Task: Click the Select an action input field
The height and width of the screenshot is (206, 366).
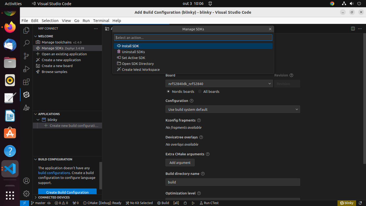Action: [x=193, y=38]
